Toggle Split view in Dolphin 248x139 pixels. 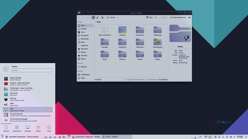(x=149, y=17)
